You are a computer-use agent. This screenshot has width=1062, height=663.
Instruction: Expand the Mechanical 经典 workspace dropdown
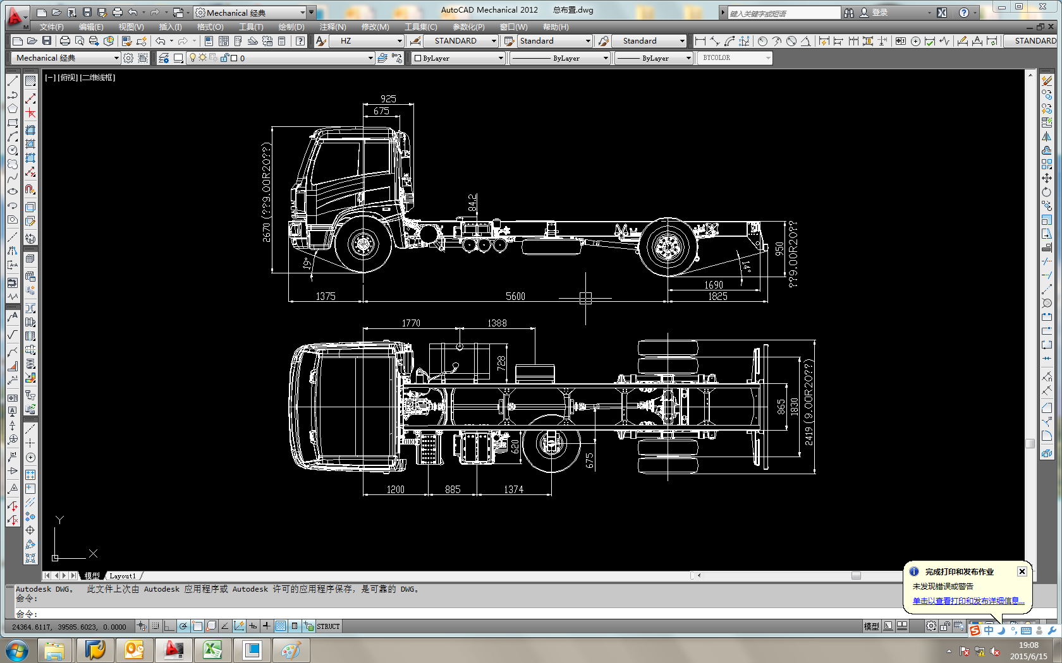(116, 58)
